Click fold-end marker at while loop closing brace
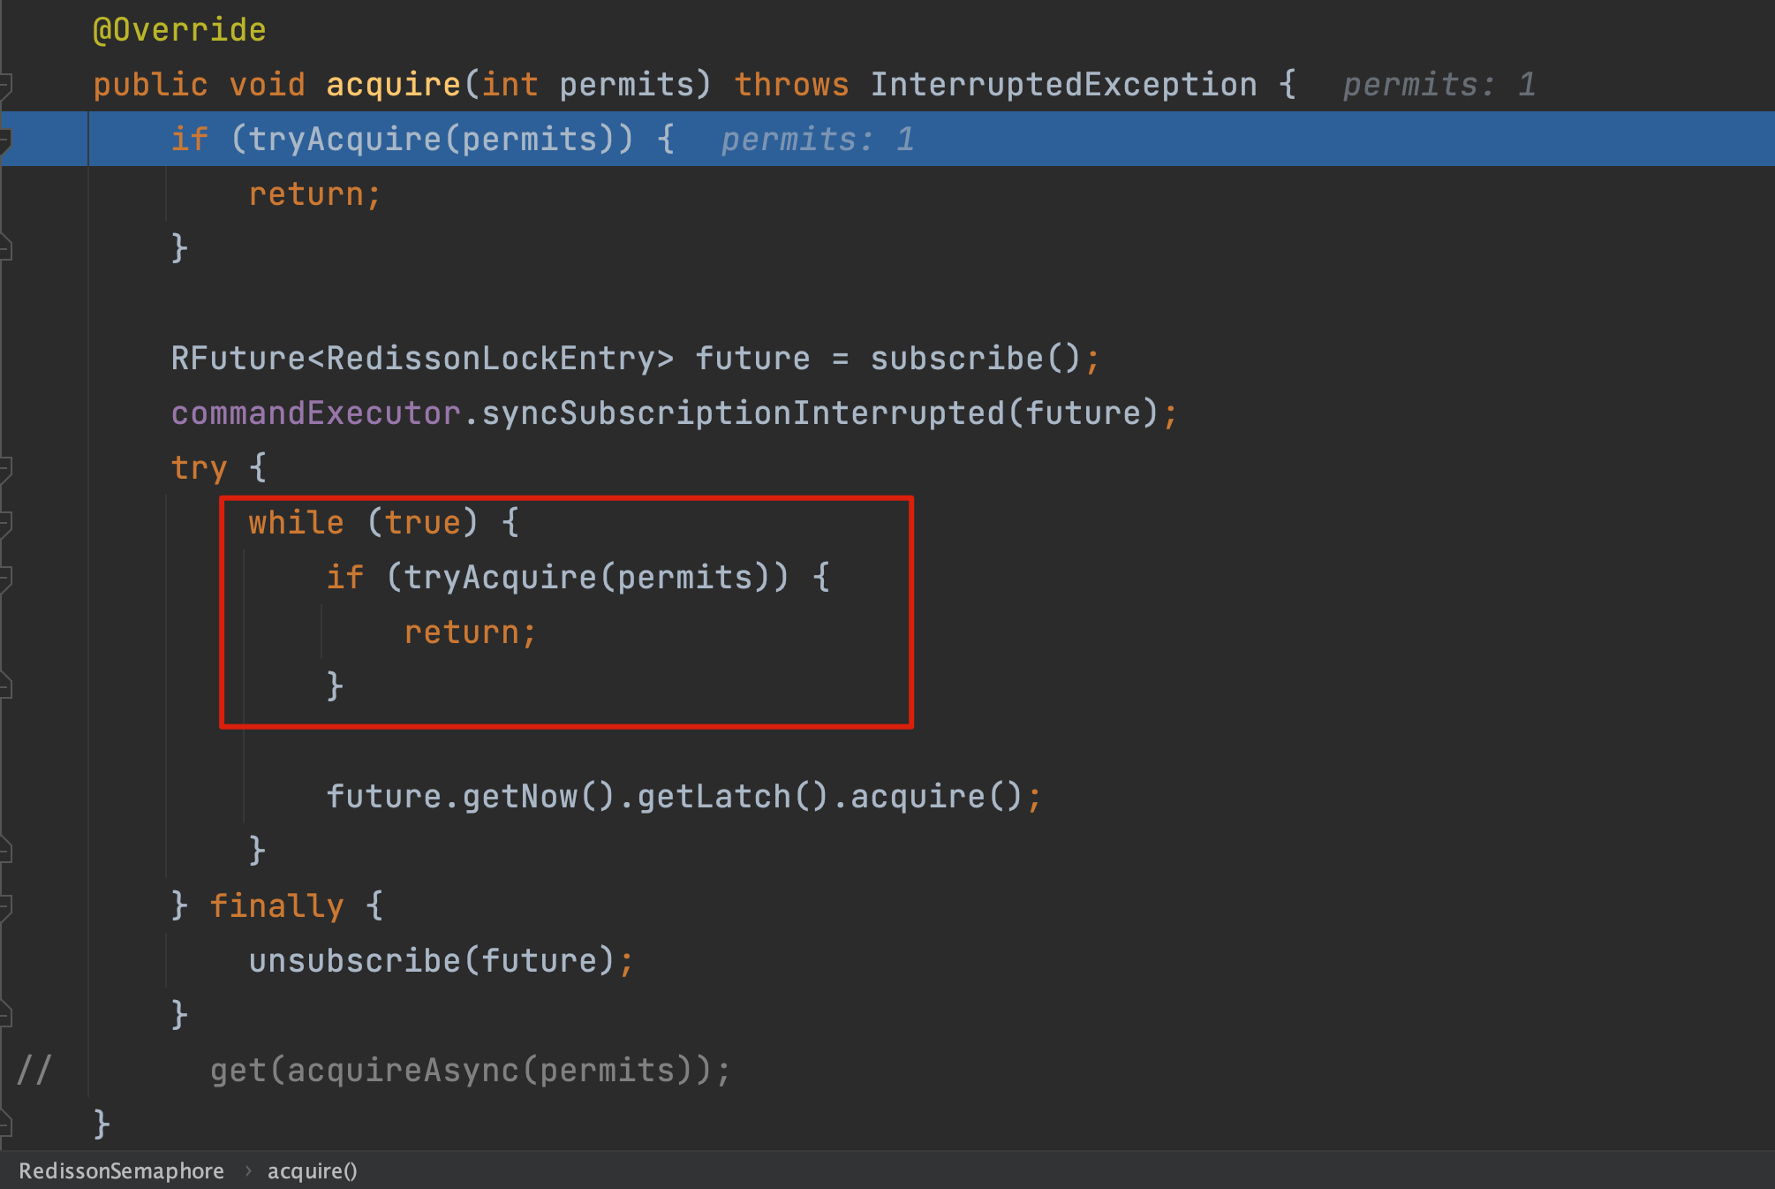Image resolution: width=1775 pixels, height=1189 pixels. pos(4,851)
